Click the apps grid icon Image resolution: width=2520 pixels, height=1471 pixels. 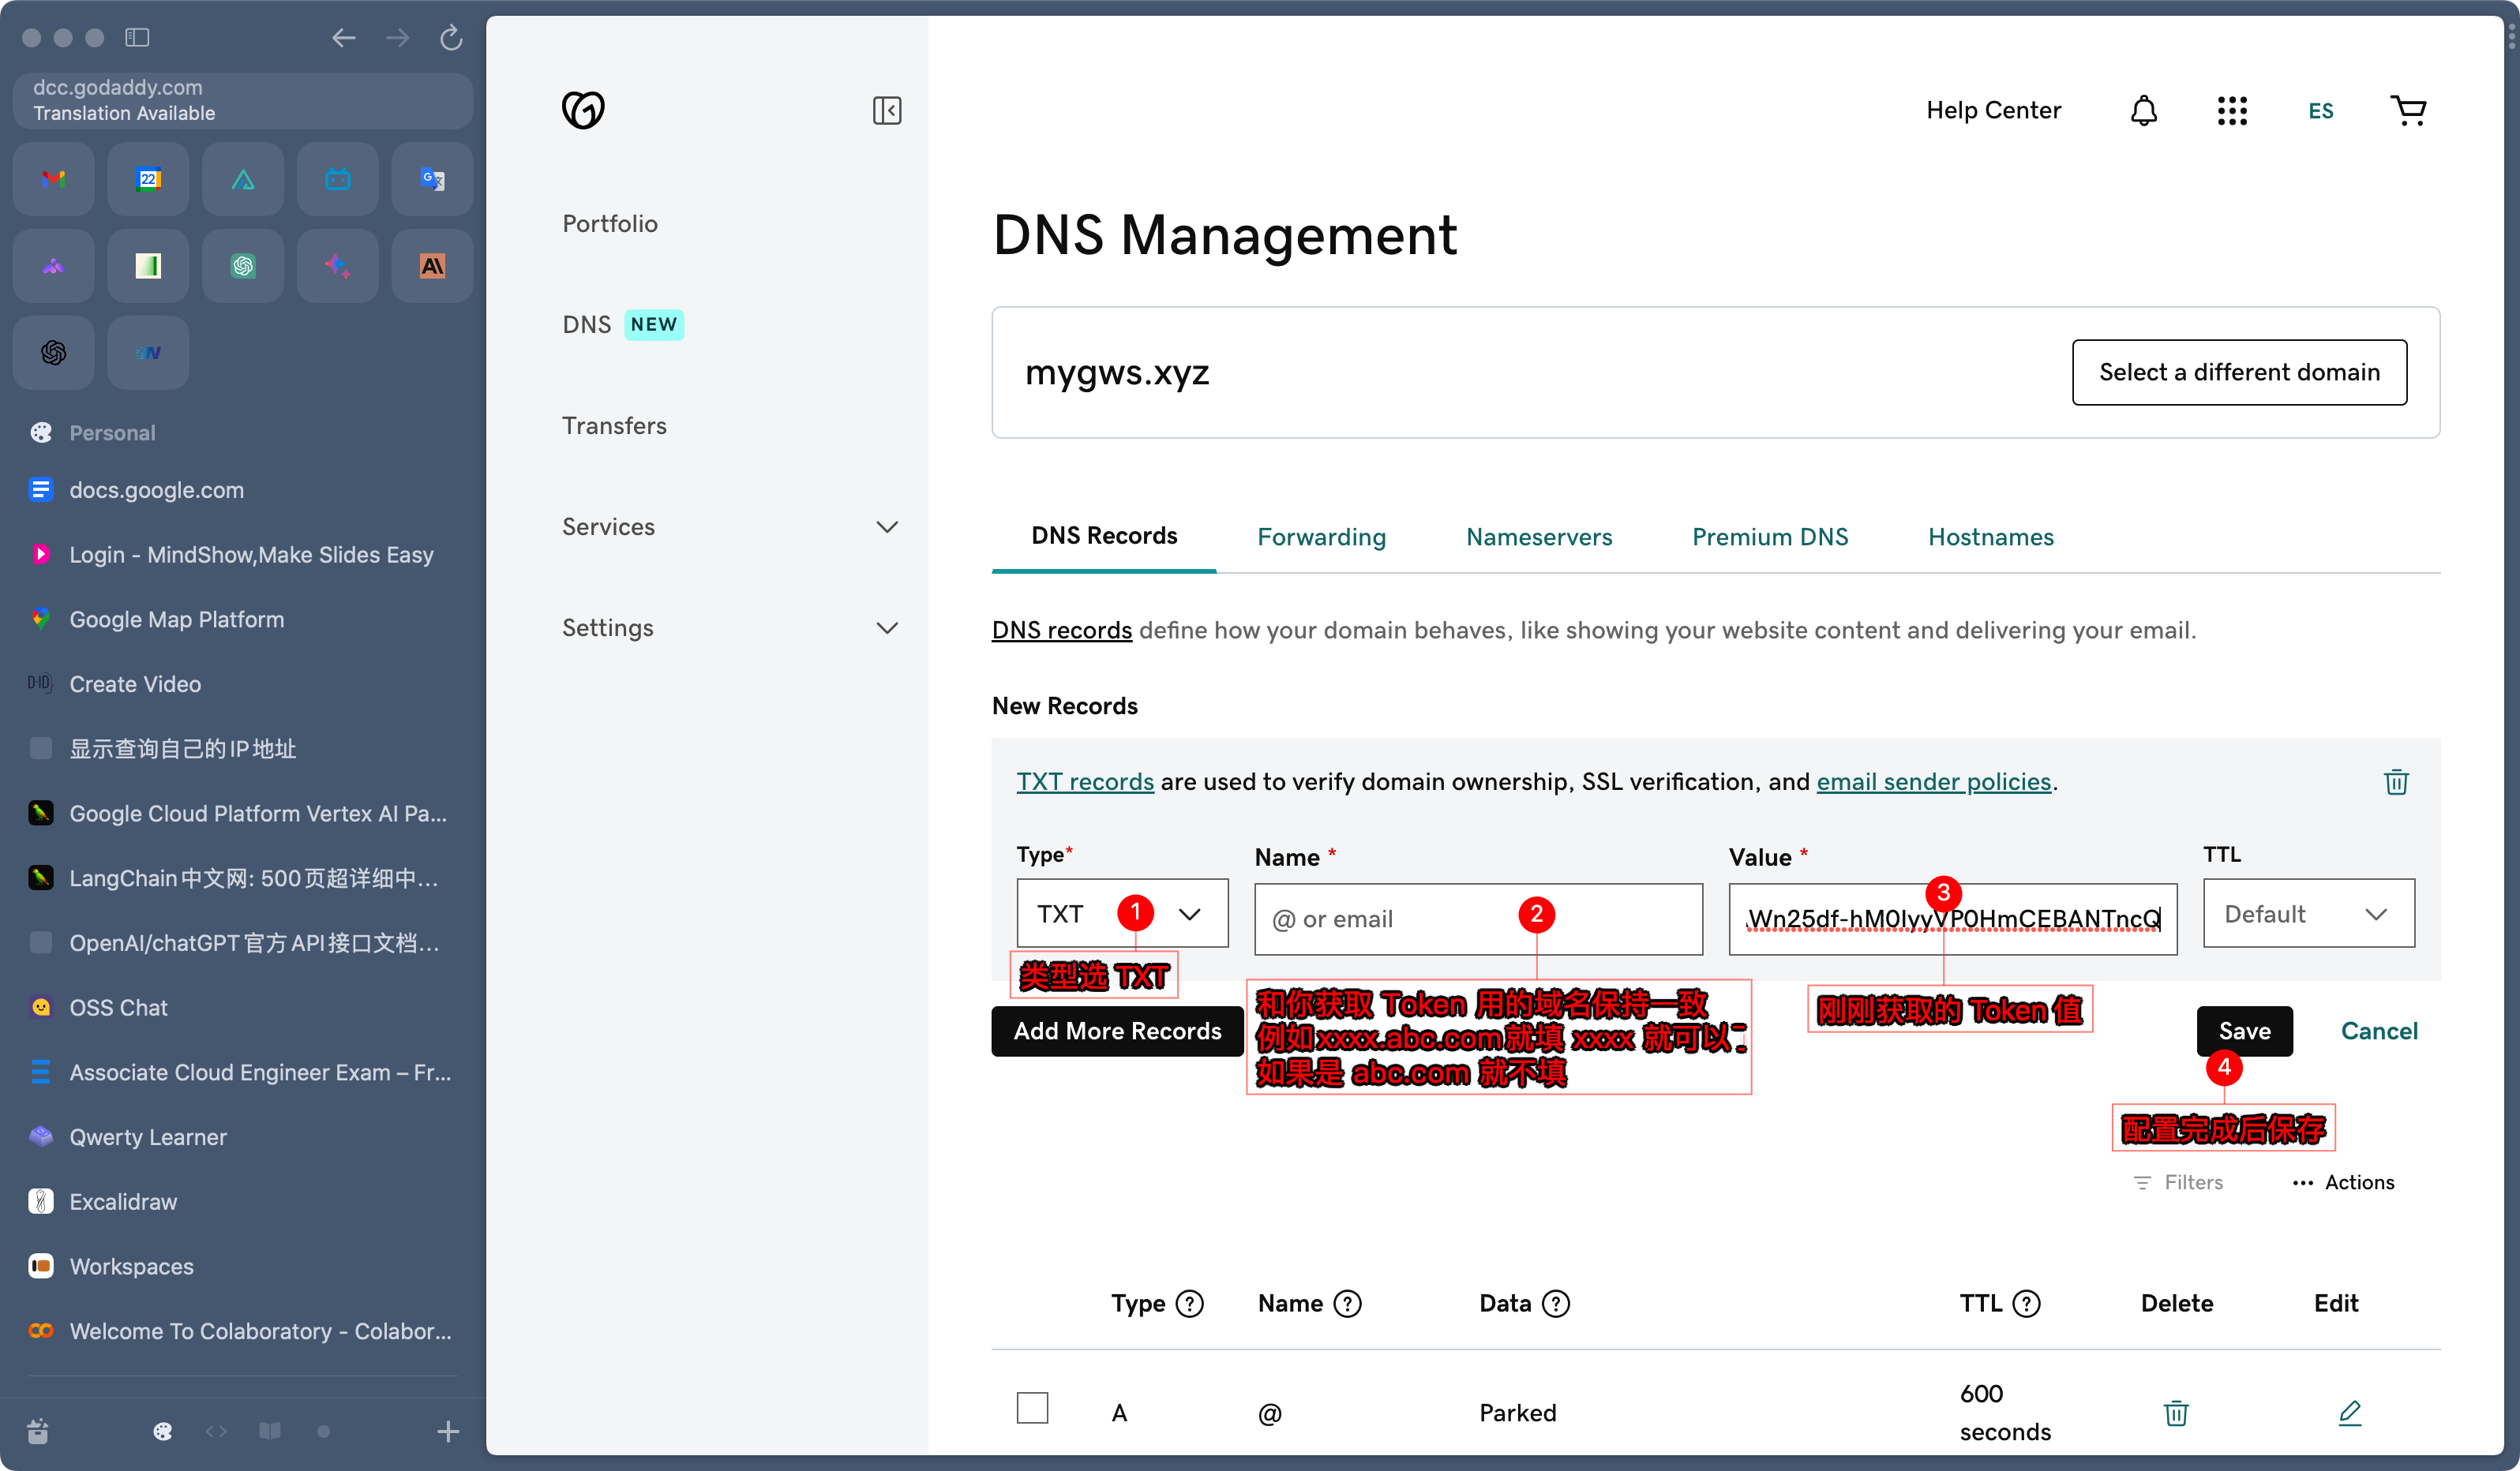click(x=2231, y=110)
